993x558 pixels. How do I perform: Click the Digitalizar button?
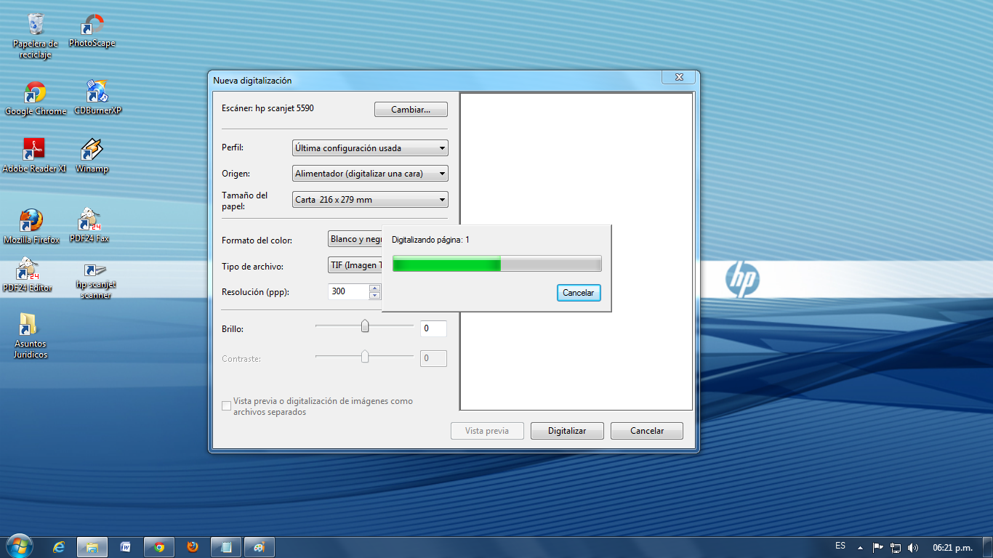567,431
